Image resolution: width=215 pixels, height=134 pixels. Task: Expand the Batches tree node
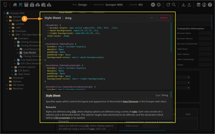7,17
